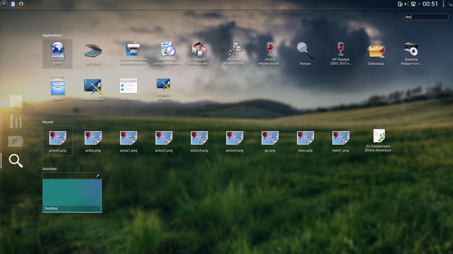This screenshot has height=254, width=453.
Task: Open Windows Wireless Drivers
Action: [234, 54]
